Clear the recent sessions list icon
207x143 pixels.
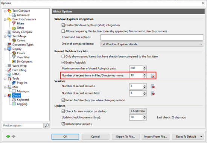[152, 87]
